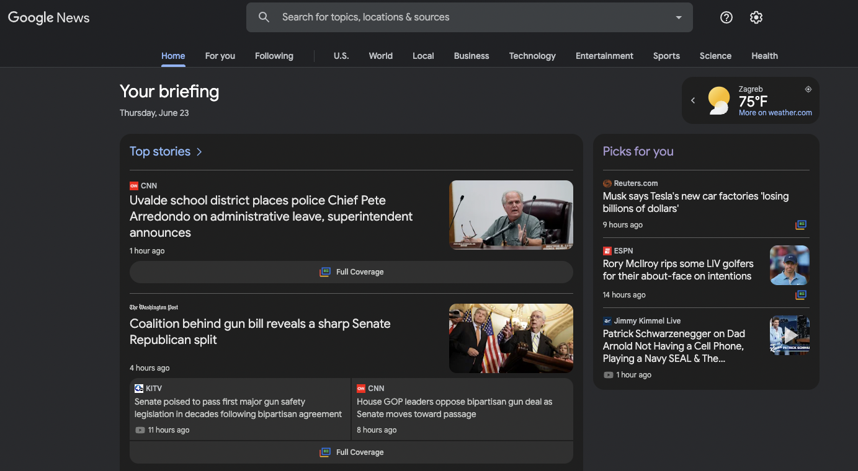Click Full Coverage icon under Uvalde story
Viewport: 858px width, 471px height.
(x=325, y=272)
